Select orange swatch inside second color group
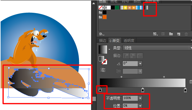The height and width of the screenshot is (110, 192). click(104, 17)
